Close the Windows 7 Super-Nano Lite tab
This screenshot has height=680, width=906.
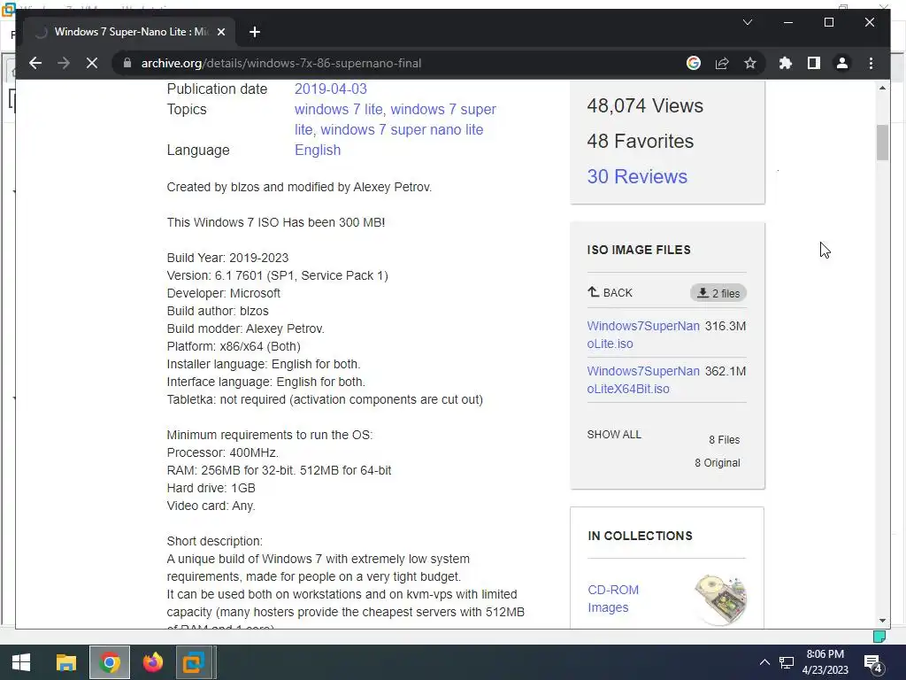tap(220, 32)
